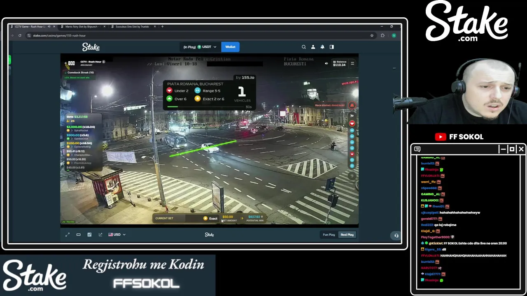Click the $2,300.00 top bet entry
The height and width of the screenshot is (296, 527).
click(x=81, y=127)
